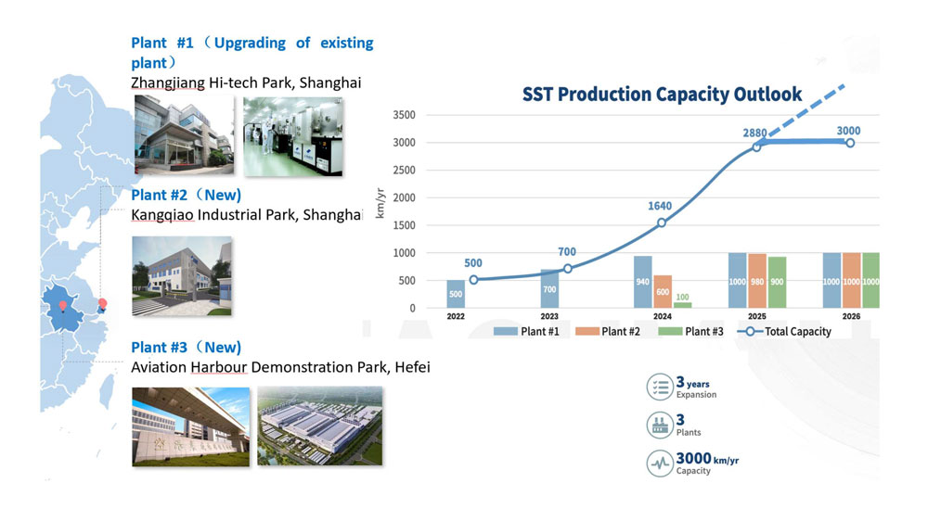Click the 2025 Plant #3 bar labeled 900
Screen dimensions: 928x521
click(777, 282)
